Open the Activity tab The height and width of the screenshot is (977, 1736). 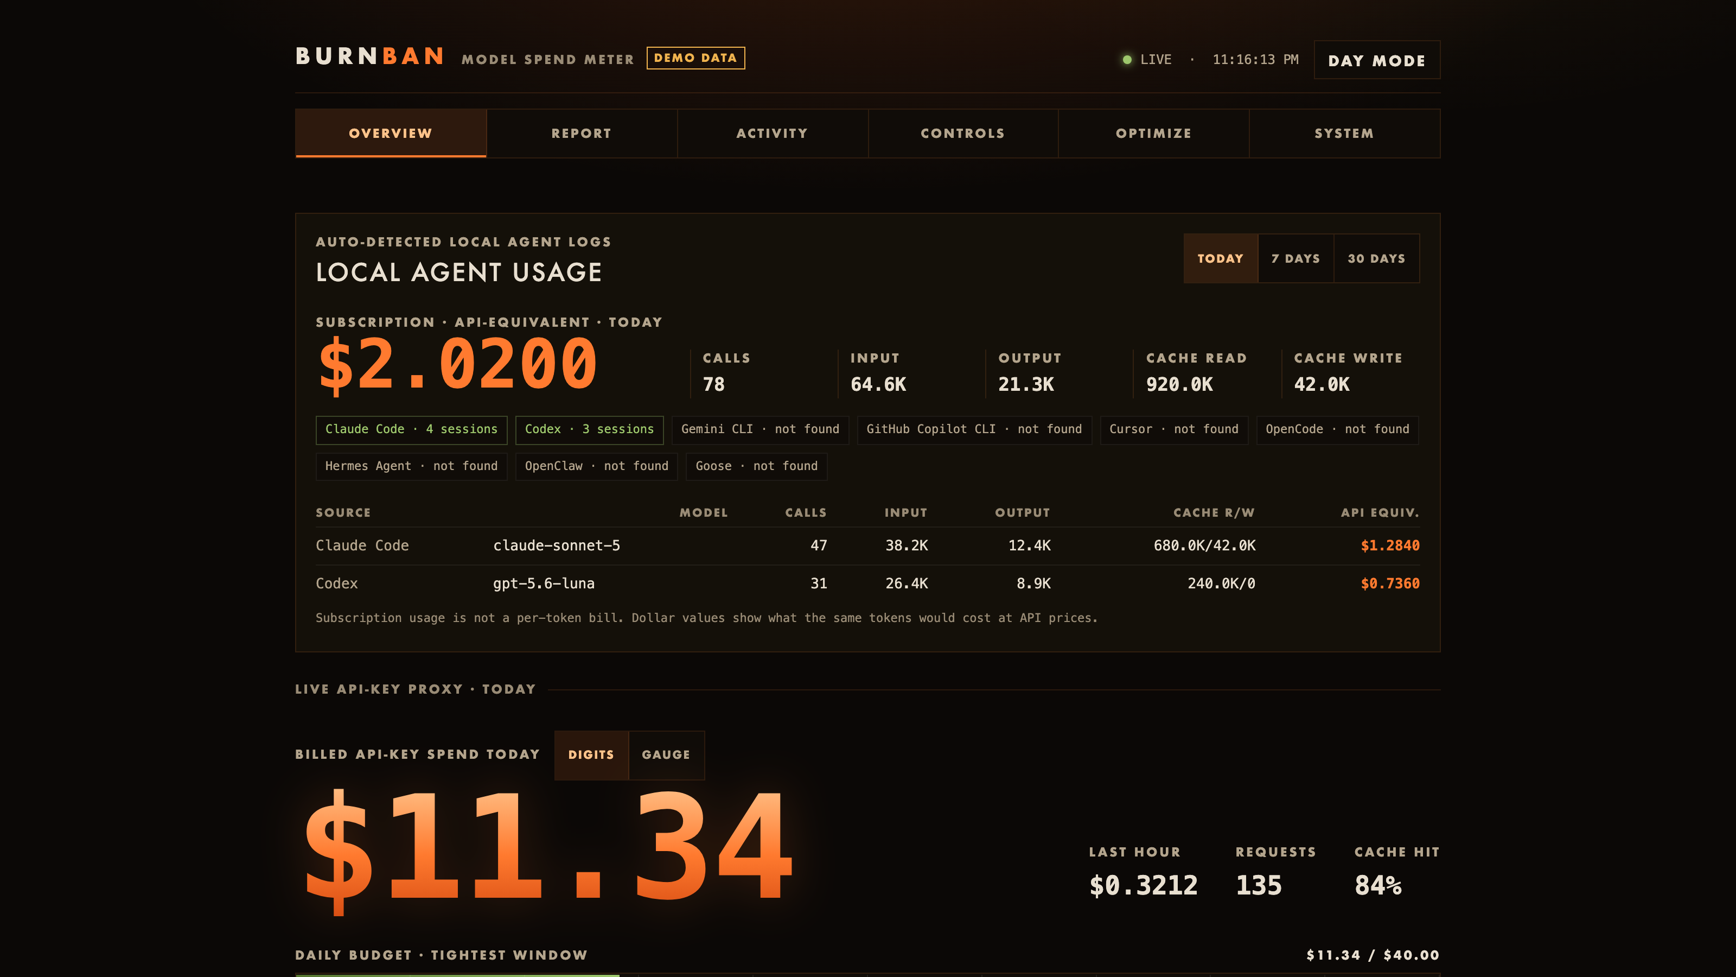(x=773, y=134)
